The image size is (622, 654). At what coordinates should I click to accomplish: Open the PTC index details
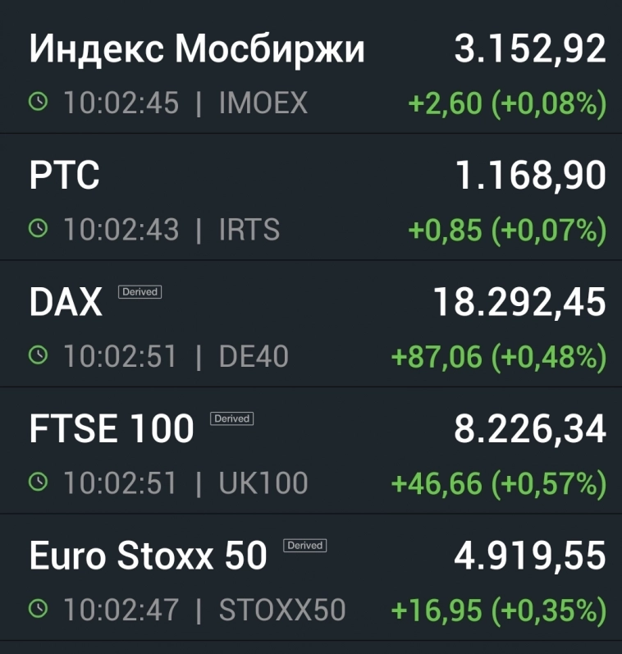[x=64, y=176]
